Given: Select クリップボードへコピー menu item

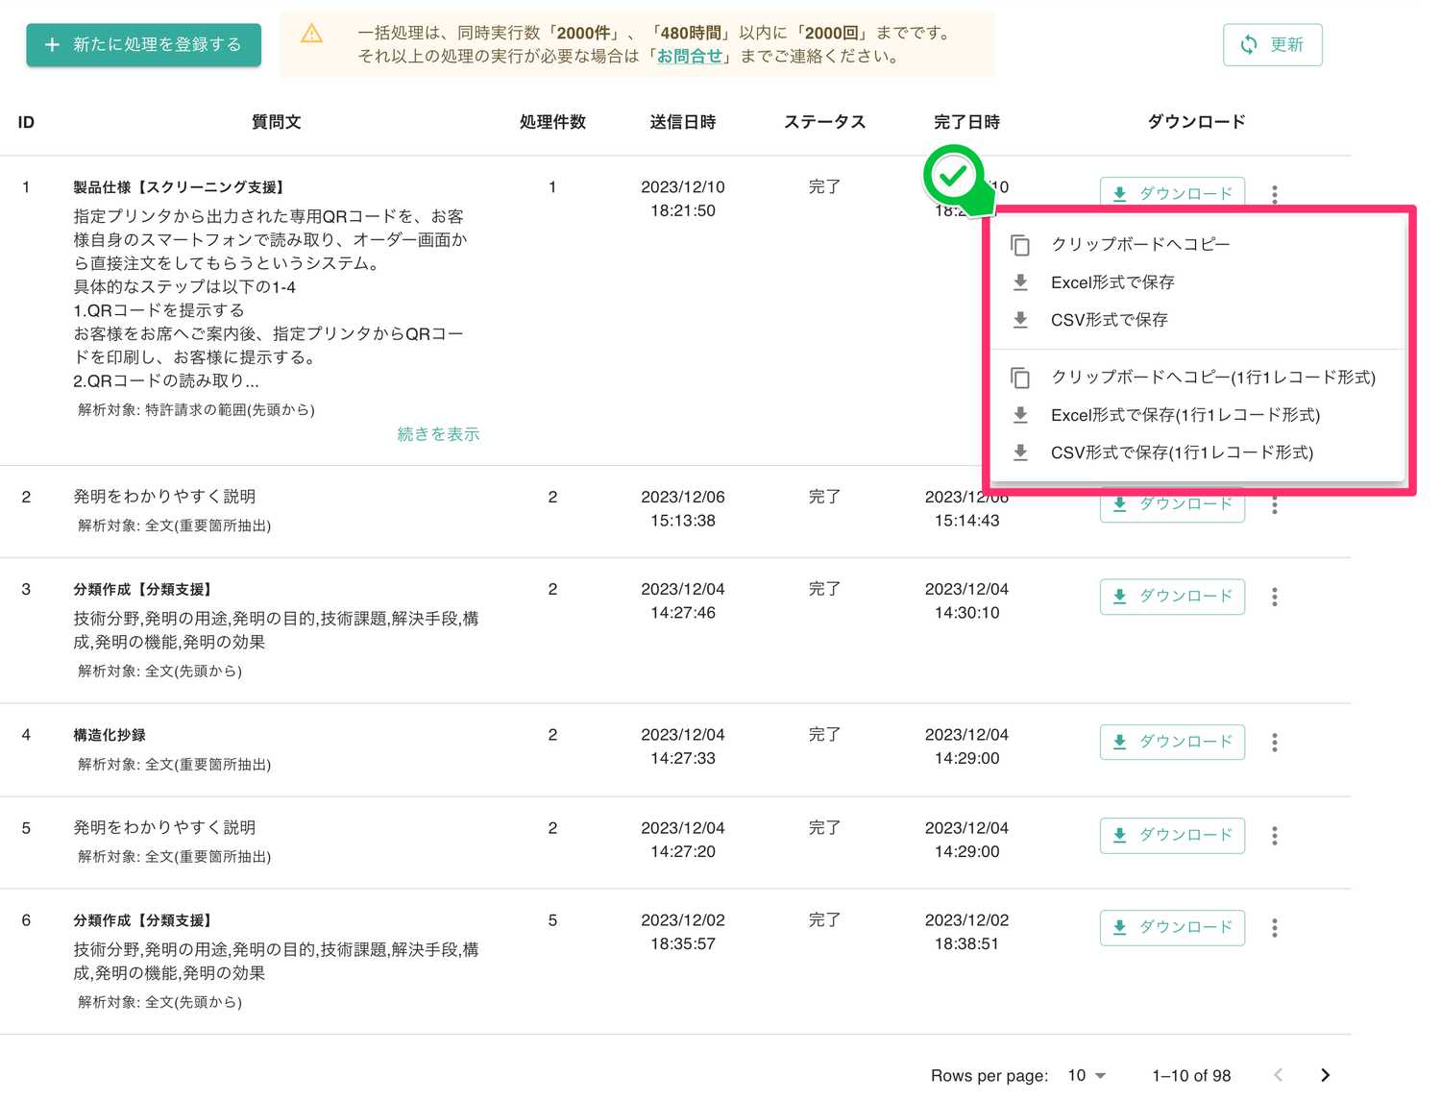Looking at the screenshot, I should pos(1197,244).
